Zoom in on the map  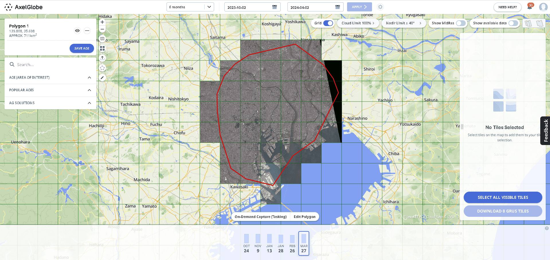click(102, 22)
